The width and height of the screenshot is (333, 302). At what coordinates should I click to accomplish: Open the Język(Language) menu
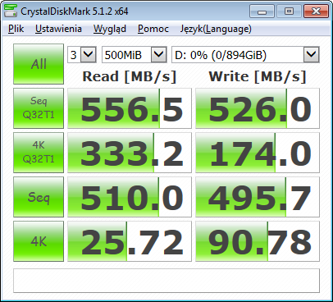point(216,29)
